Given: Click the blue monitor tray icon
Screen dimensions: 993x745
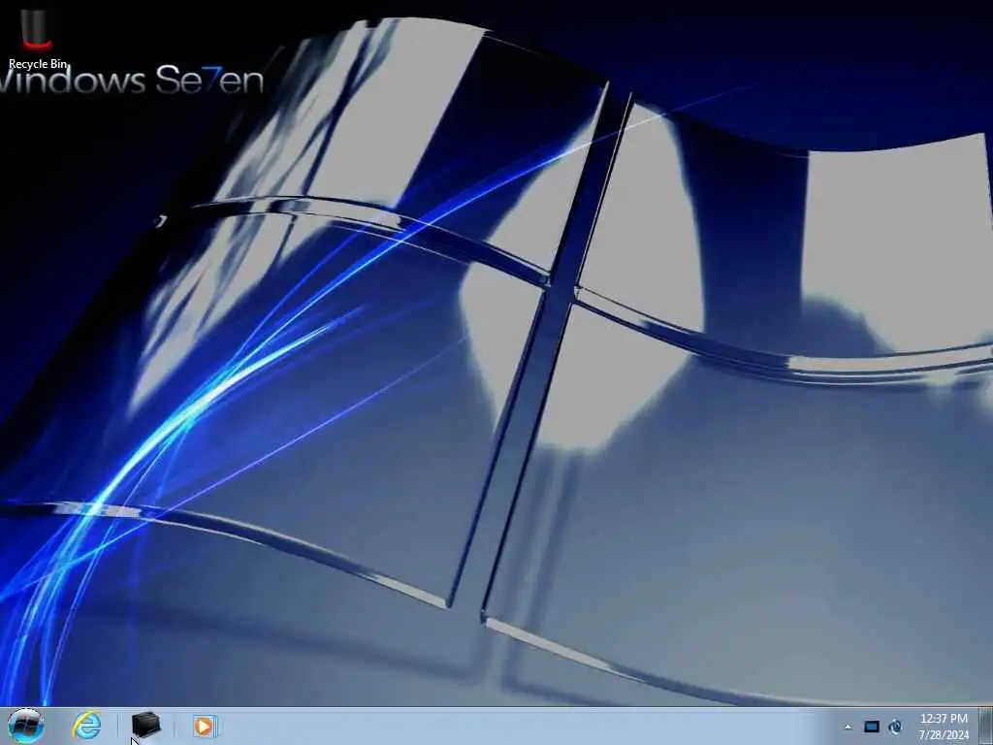Looking at the screenshot, I should (872, 727).
